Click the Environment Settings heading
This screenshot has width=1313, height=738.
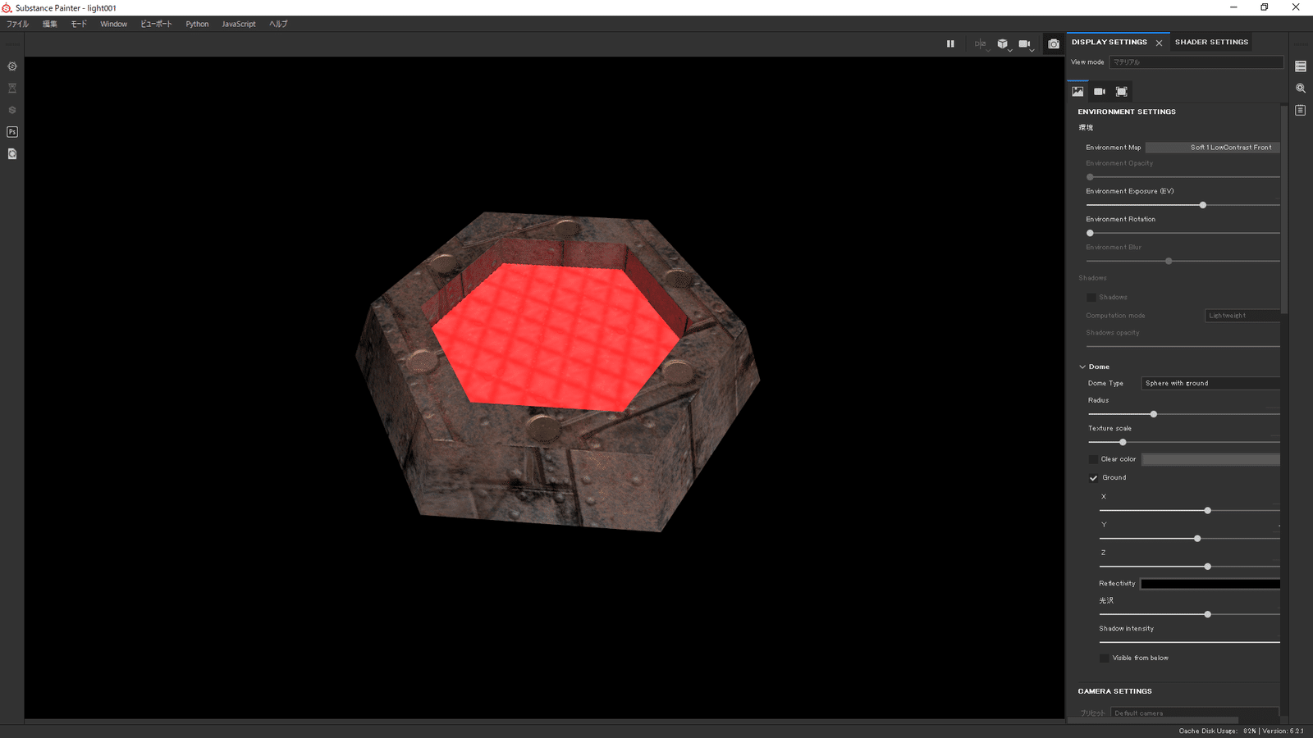[x=1127, y=112]
